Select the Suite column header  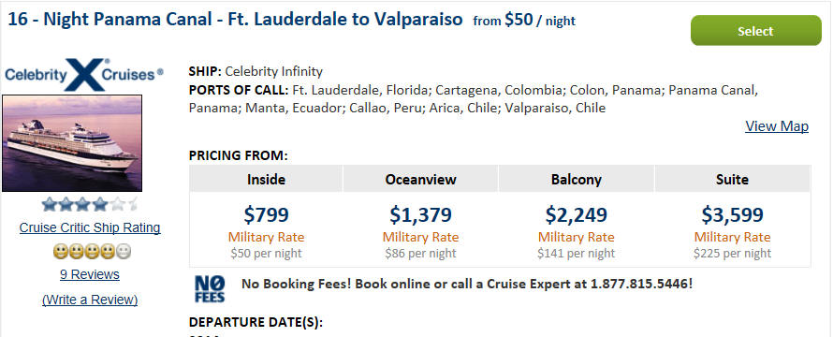[733, 179]
